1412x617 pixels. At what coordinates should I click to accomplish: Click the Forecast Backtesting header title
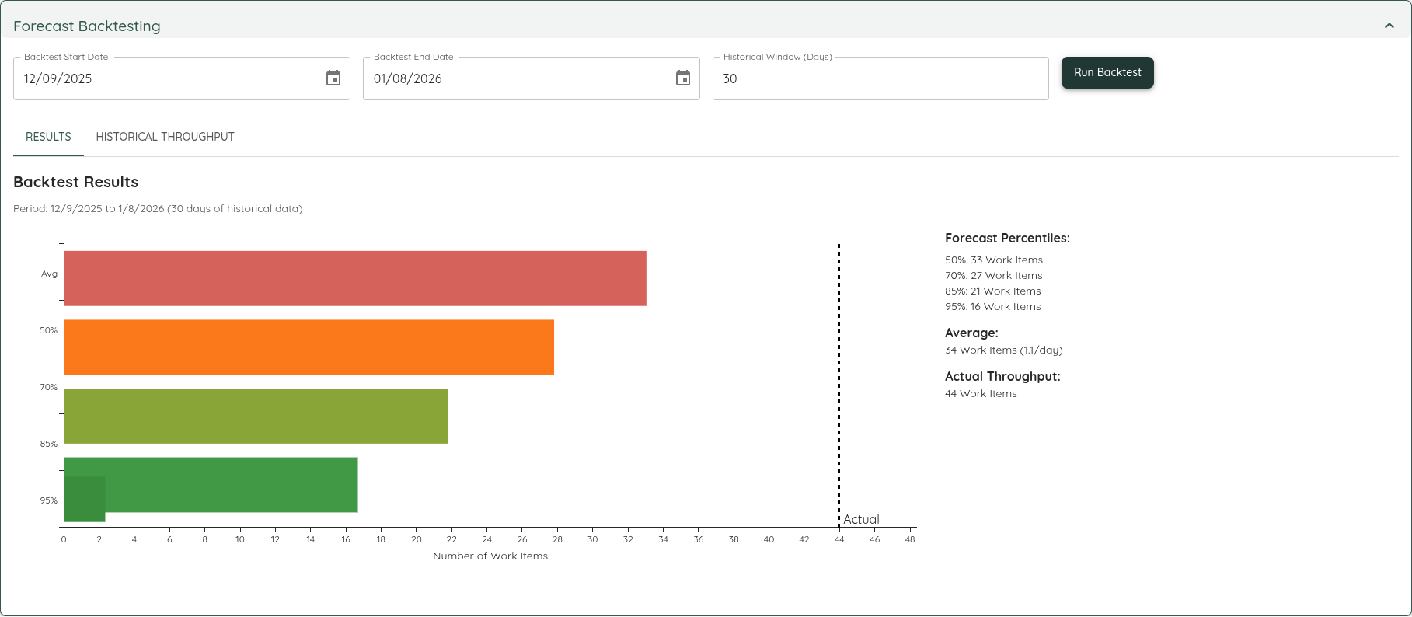pyautogui.click(x=87, y=26)
